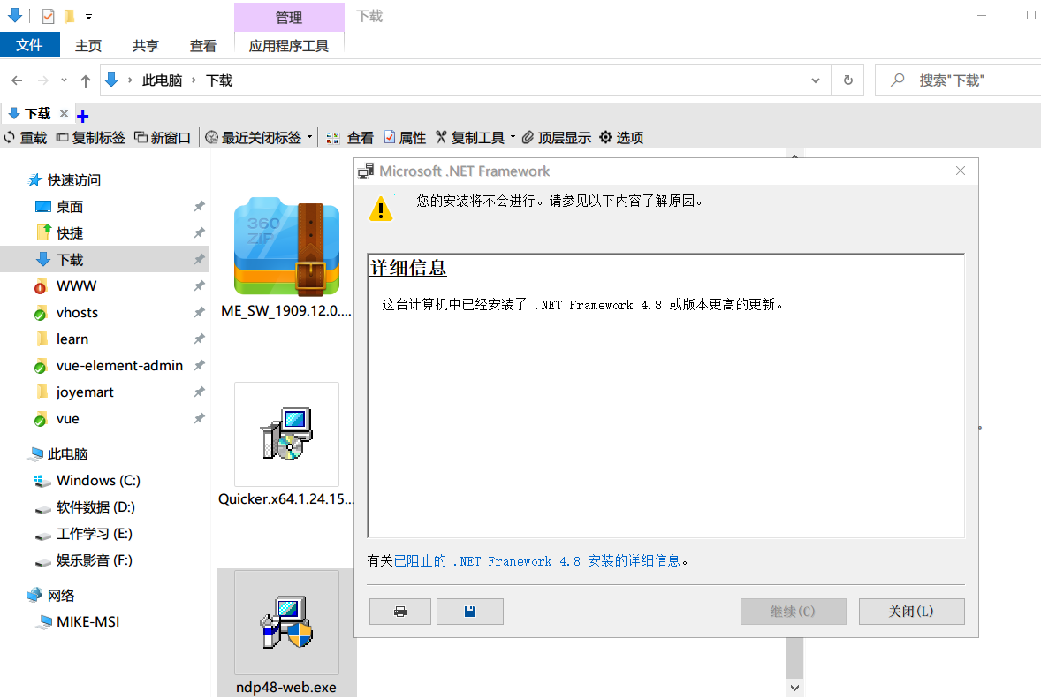
Task: Select 快速访问 in navigation pane
Action: 73,180
